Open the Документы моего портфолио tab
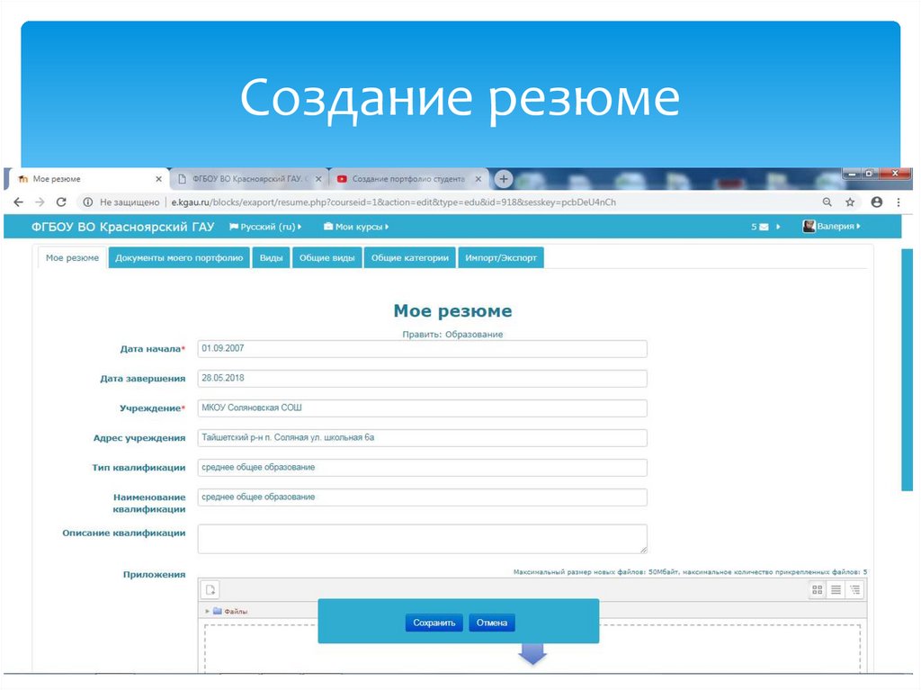This screenshot has height=690, width=921. (x=178, y=257)
